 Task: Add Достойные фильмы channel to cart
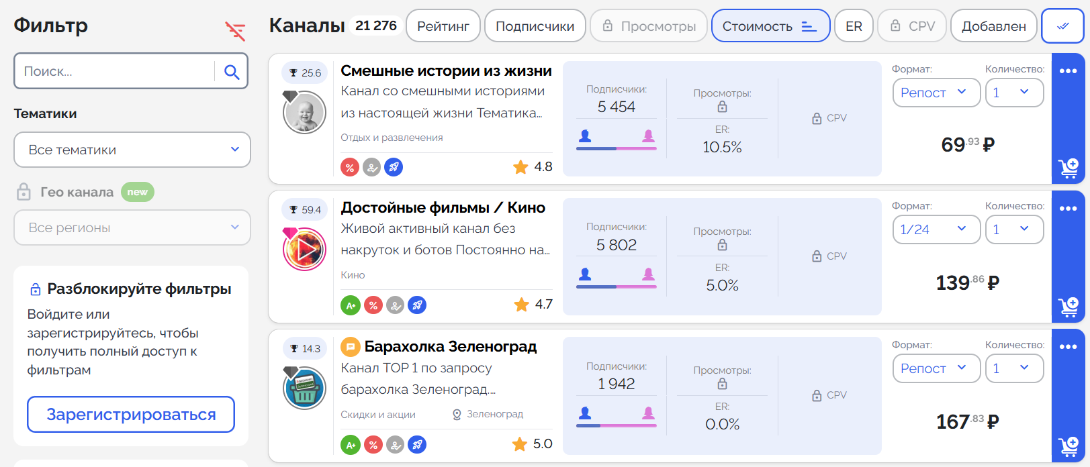point(1068,307)
